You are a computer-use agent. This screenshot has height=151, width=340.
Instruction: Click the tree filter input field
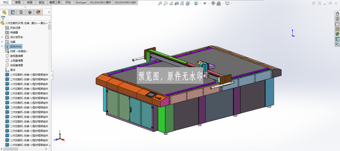pyautogui.click(x=25, y=18)
